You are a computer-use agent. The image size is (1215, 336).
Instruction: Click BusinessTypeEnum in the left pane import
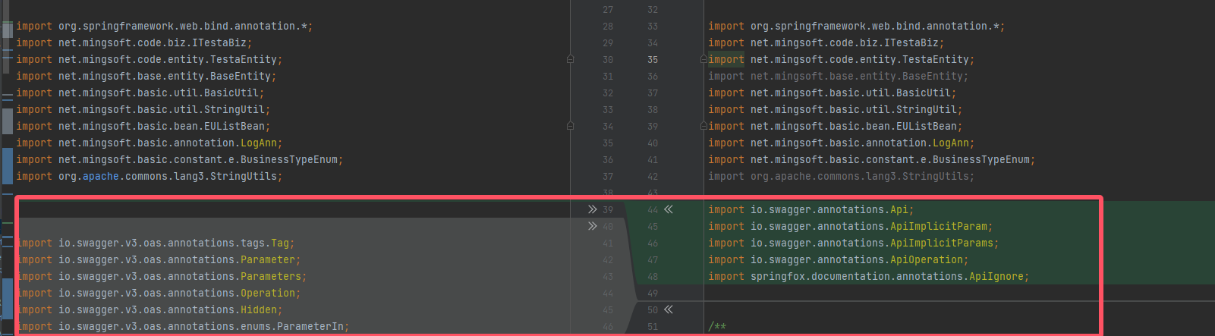click(x=288, y=159)
